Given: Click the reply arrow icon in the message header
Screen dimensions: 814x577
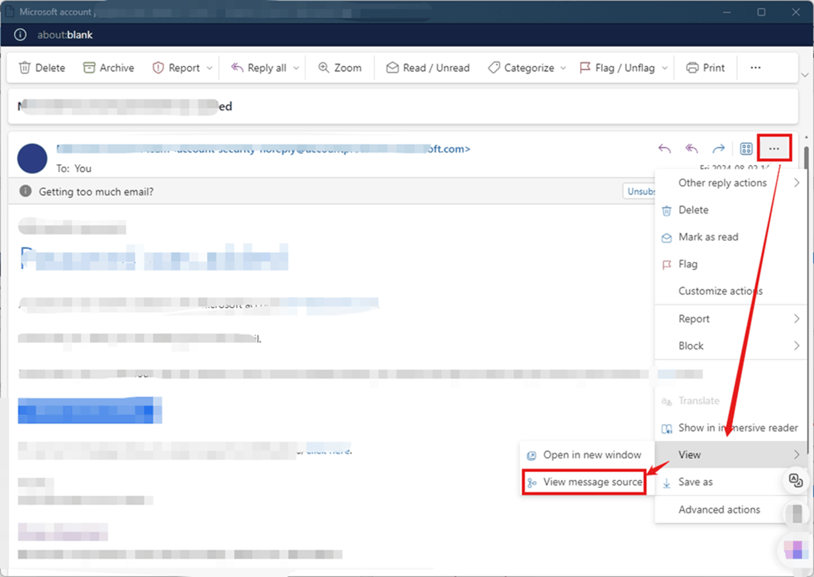Looking at the screenshot, I should pyautogui.click(x=664, y=149).
